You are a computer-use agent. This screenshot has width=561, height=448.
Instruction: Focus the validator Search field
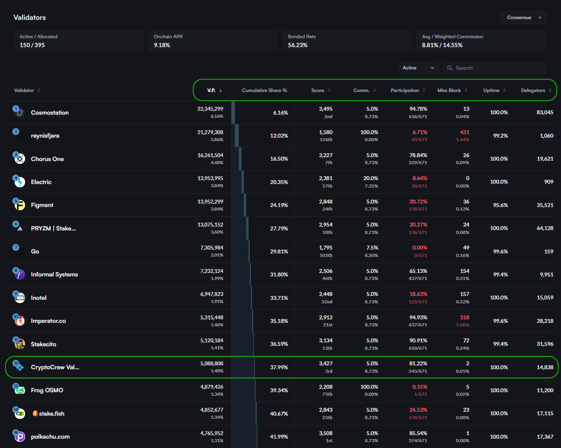[494, 68]
